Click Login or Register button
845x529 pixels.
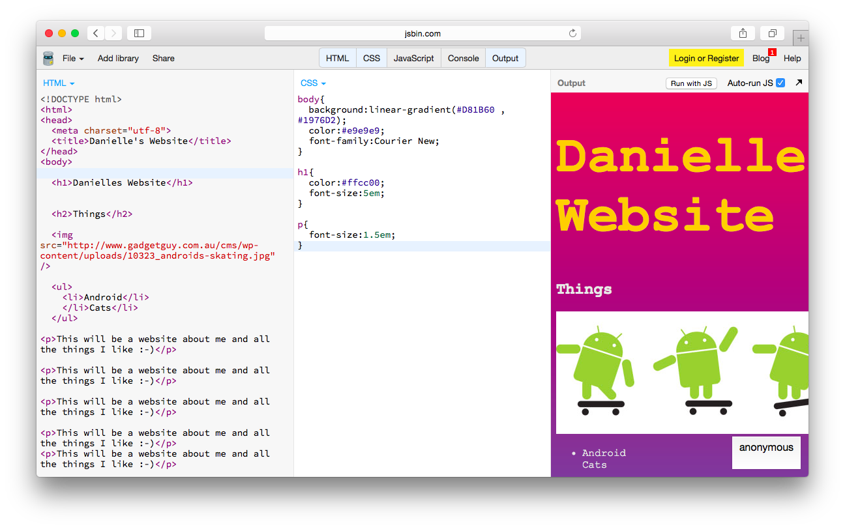coord(706,58)
